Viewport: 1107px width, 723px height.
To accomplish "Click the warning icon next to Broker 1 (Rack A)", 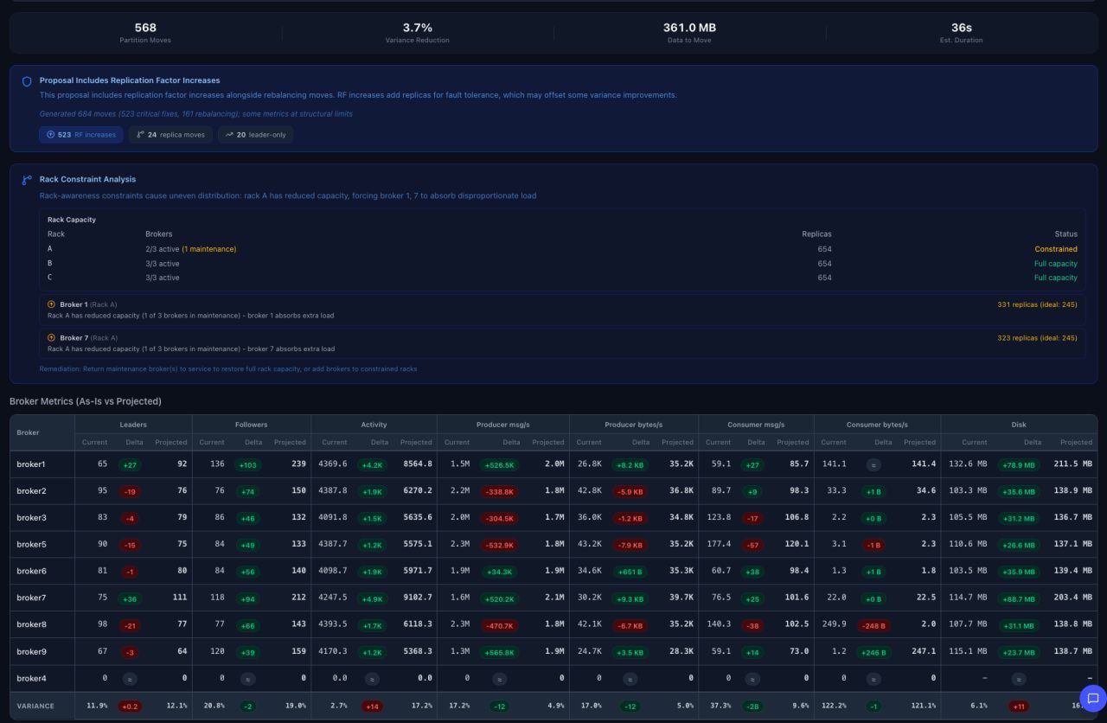I will [52, 304].
